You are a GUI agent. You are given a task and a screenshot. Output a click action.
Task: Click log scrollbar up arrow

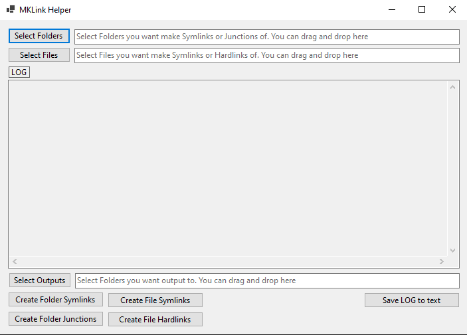pos(452,87)
